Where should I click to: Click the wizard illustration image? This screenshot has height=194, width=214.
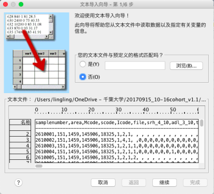37,53
